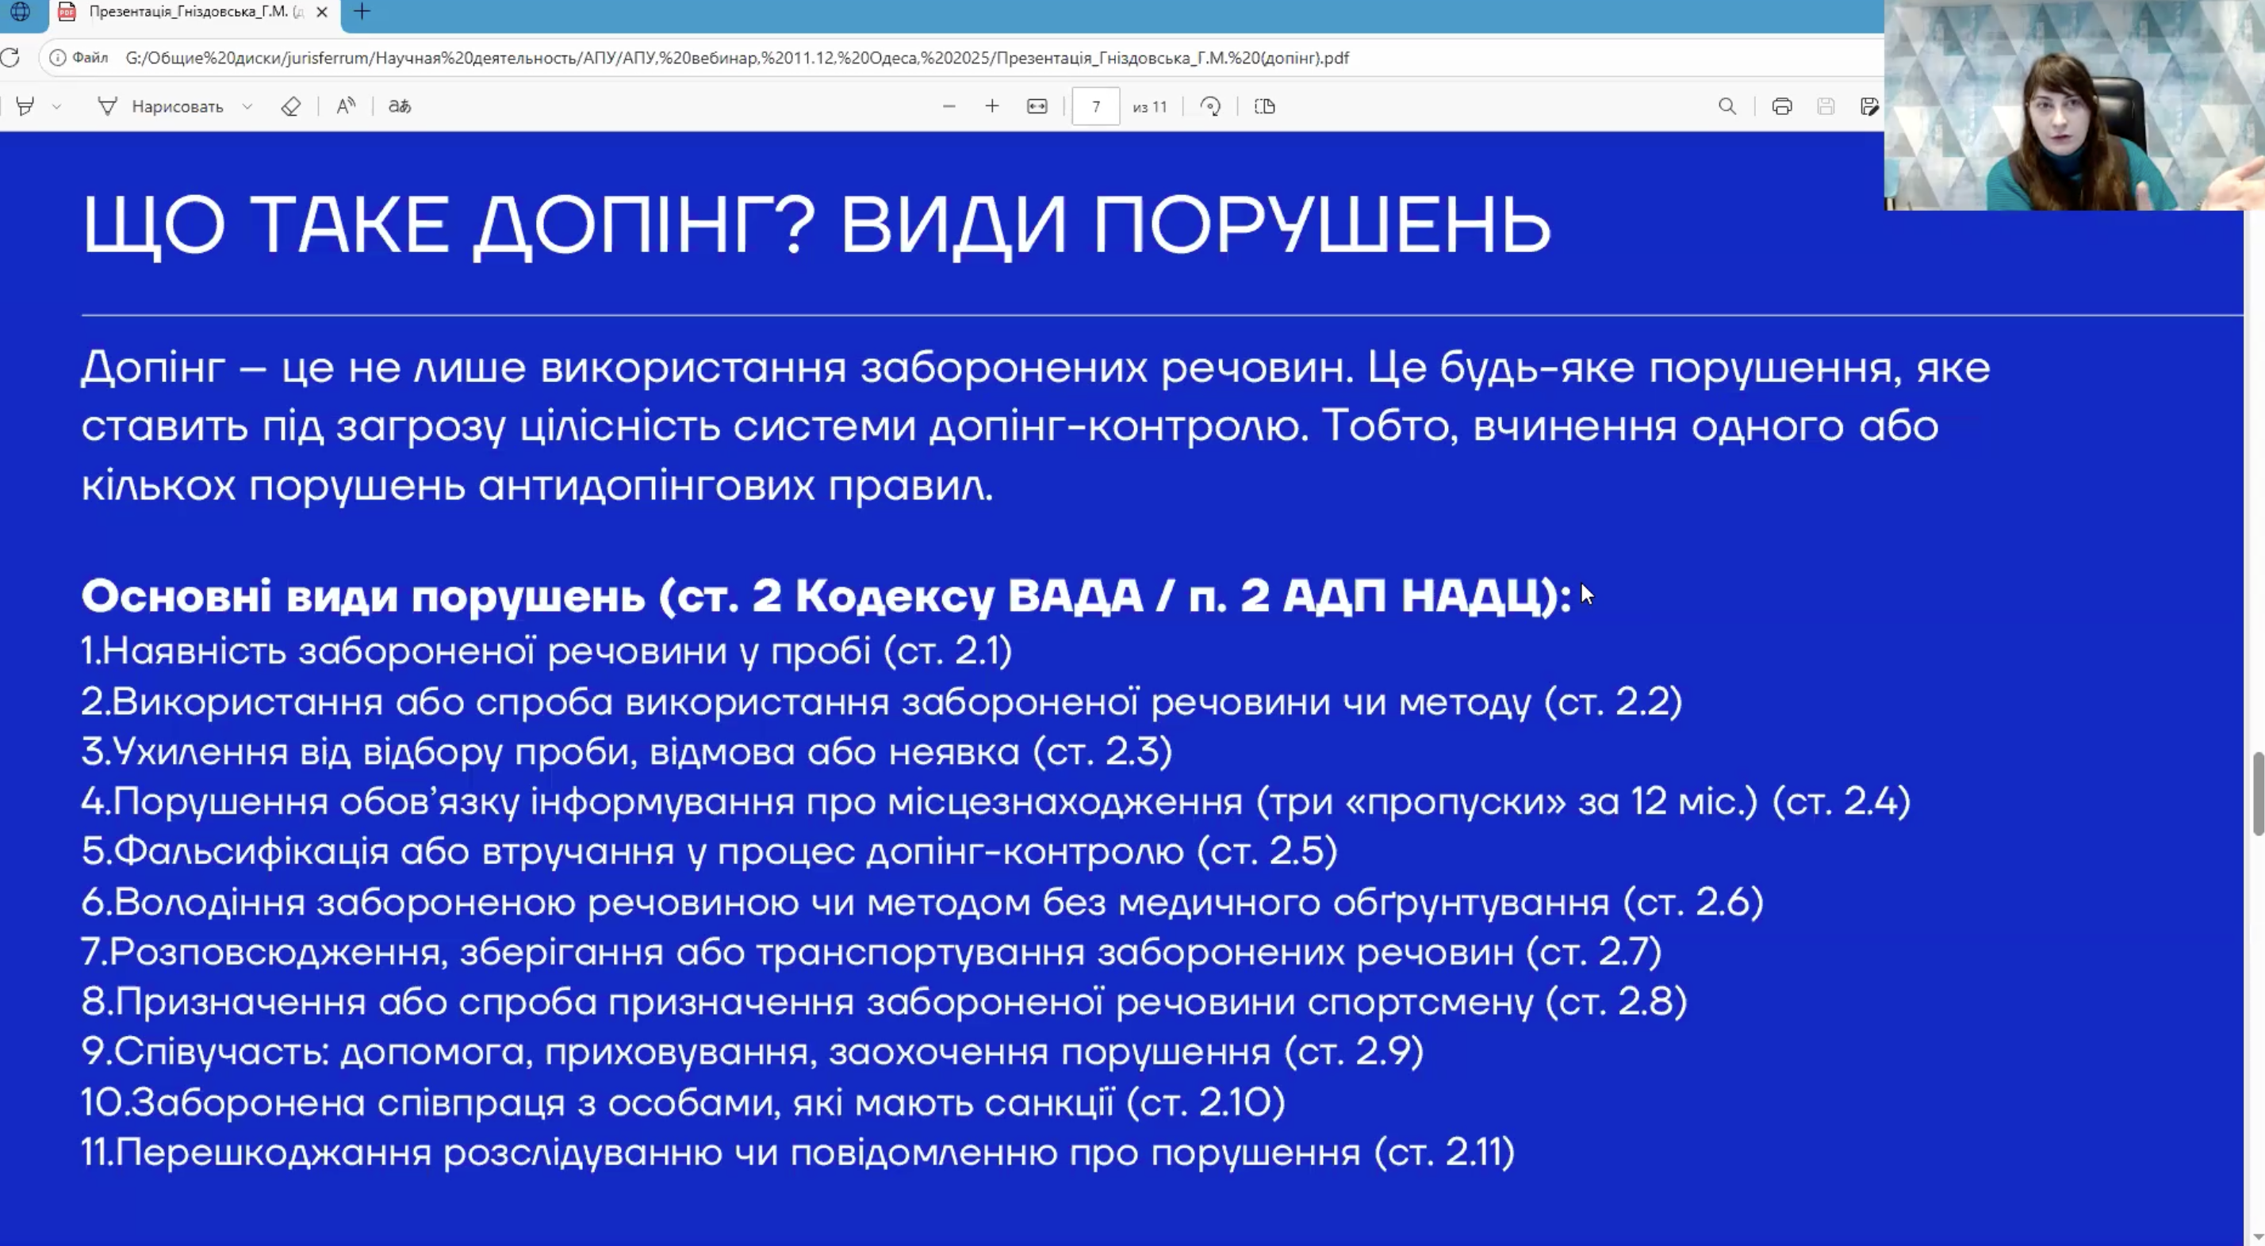
Task: Reload the page with the refresh button
Action: 10,58
